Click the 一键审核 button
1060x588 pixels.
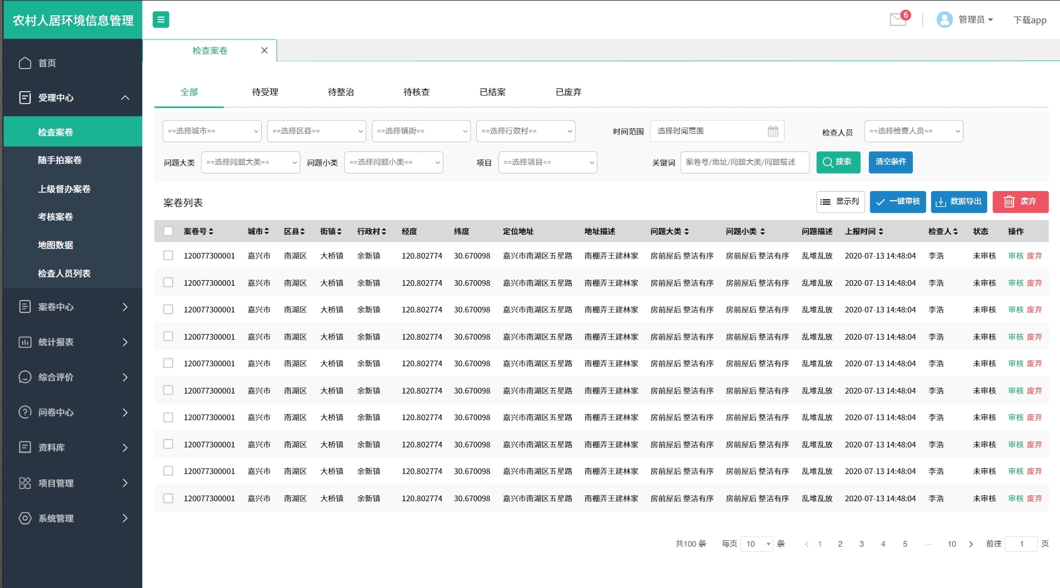pos(898,202)
